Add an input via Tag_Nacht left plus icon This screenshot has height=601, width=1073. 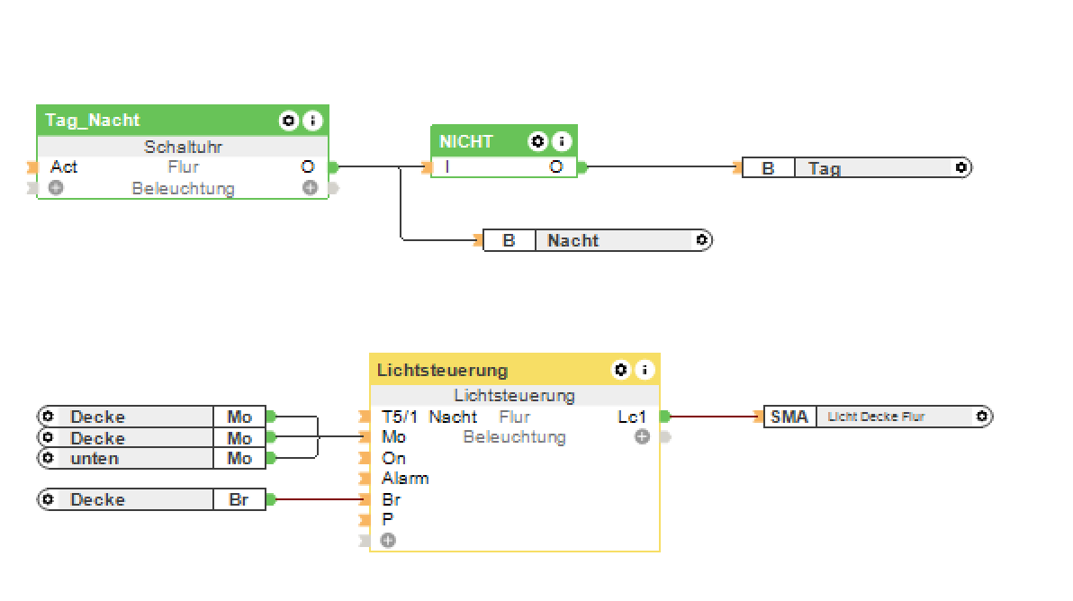tap(56, 187)
